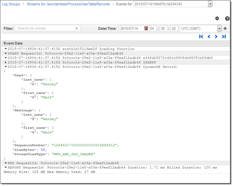
Task: Edit the seconds field showing 22
Action: click(174, 28)
